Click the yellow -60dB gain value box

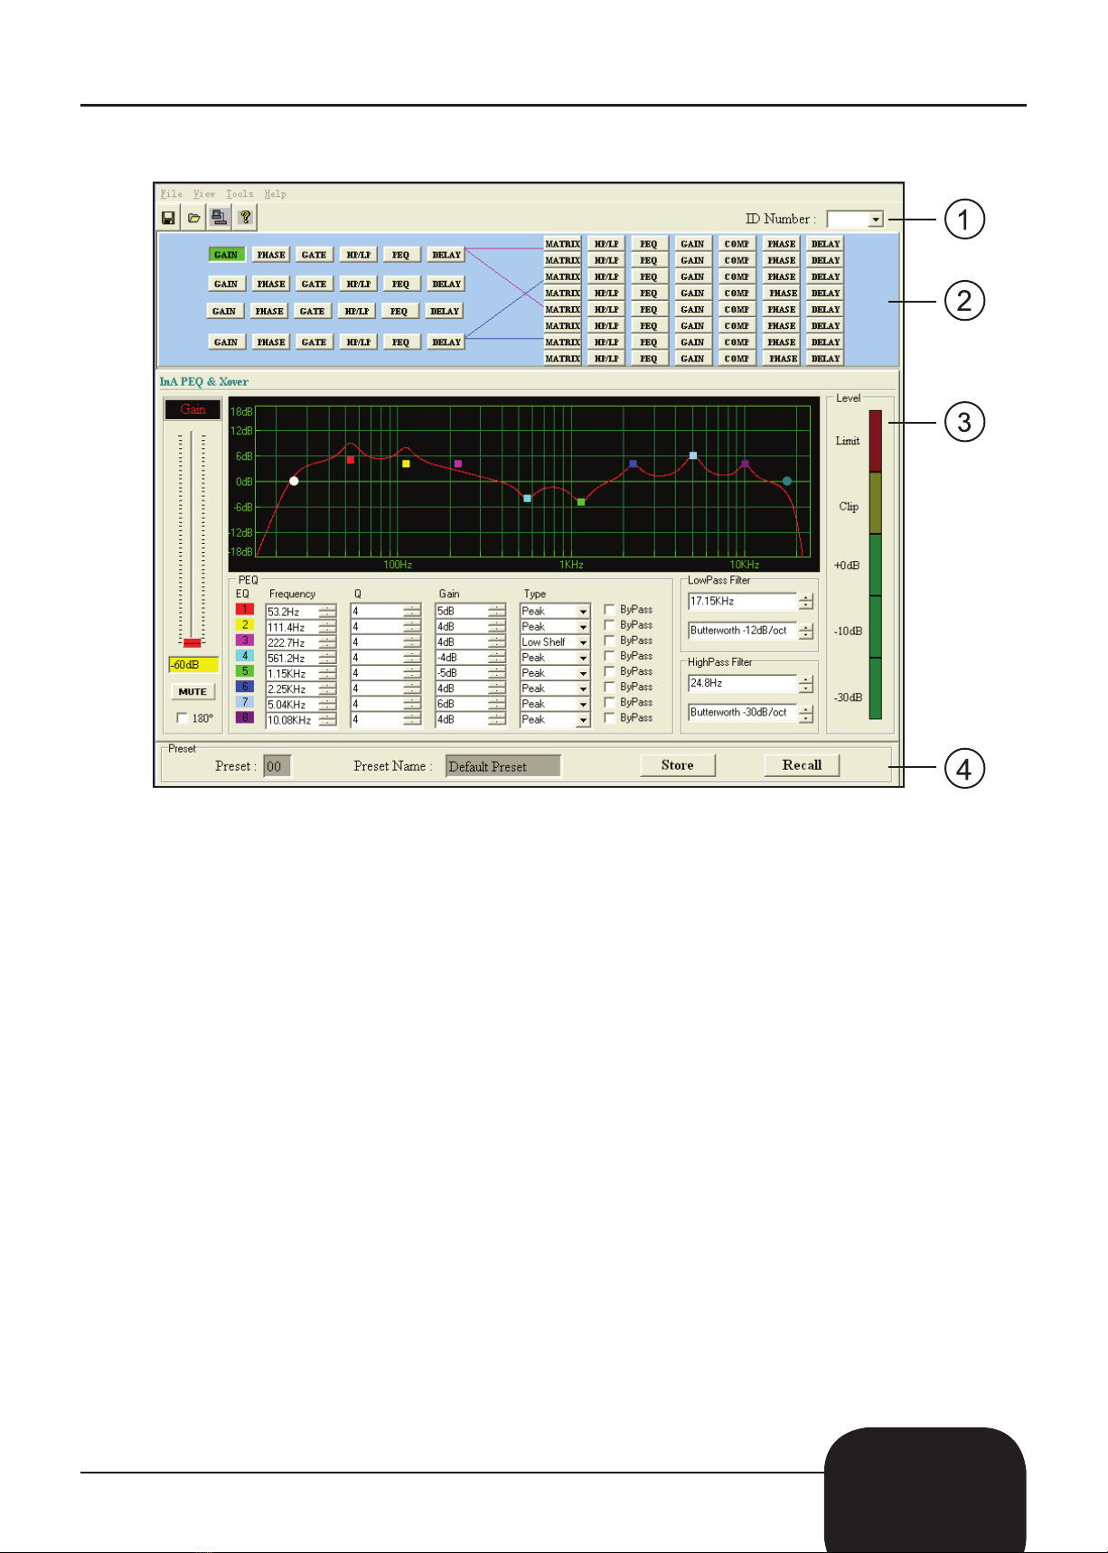193,665
